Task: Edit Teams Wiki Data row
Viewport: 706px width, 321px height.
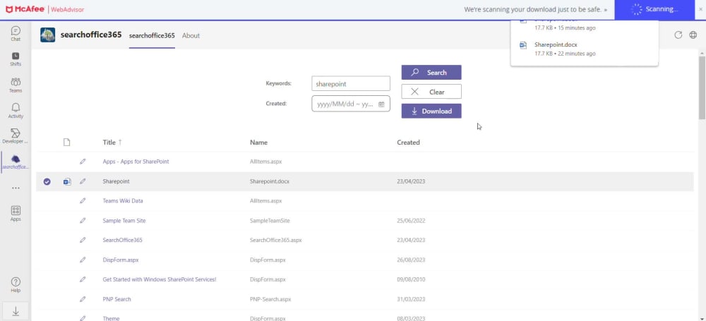Action: pyautogui.click(x=83, y=201)
